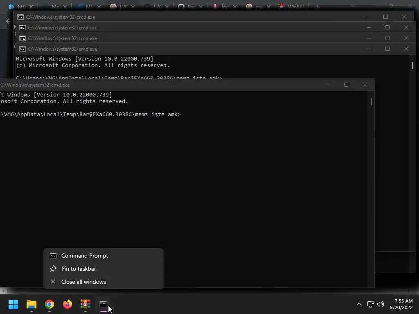419x314 pixels.
Task: Maximize the backmost, widest cmd.exe window
Action: tap(385, 17)
